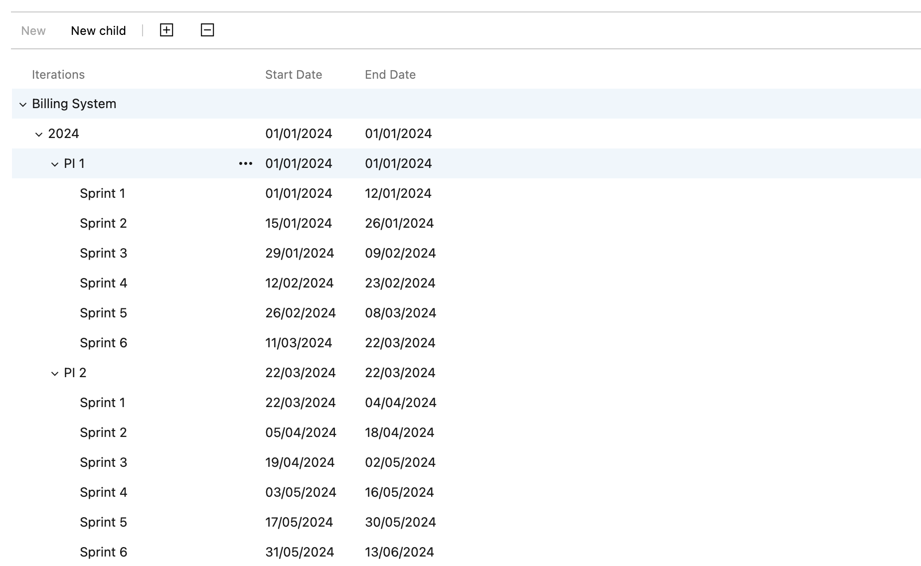Click the End Date column header

coord(390,74)
